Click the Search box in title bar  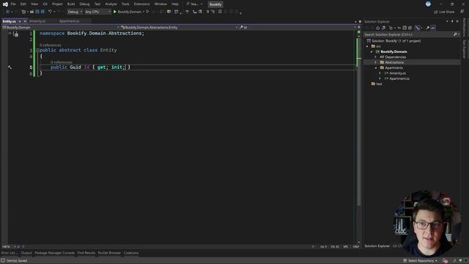pyautogui.click(x=194, y=4)
